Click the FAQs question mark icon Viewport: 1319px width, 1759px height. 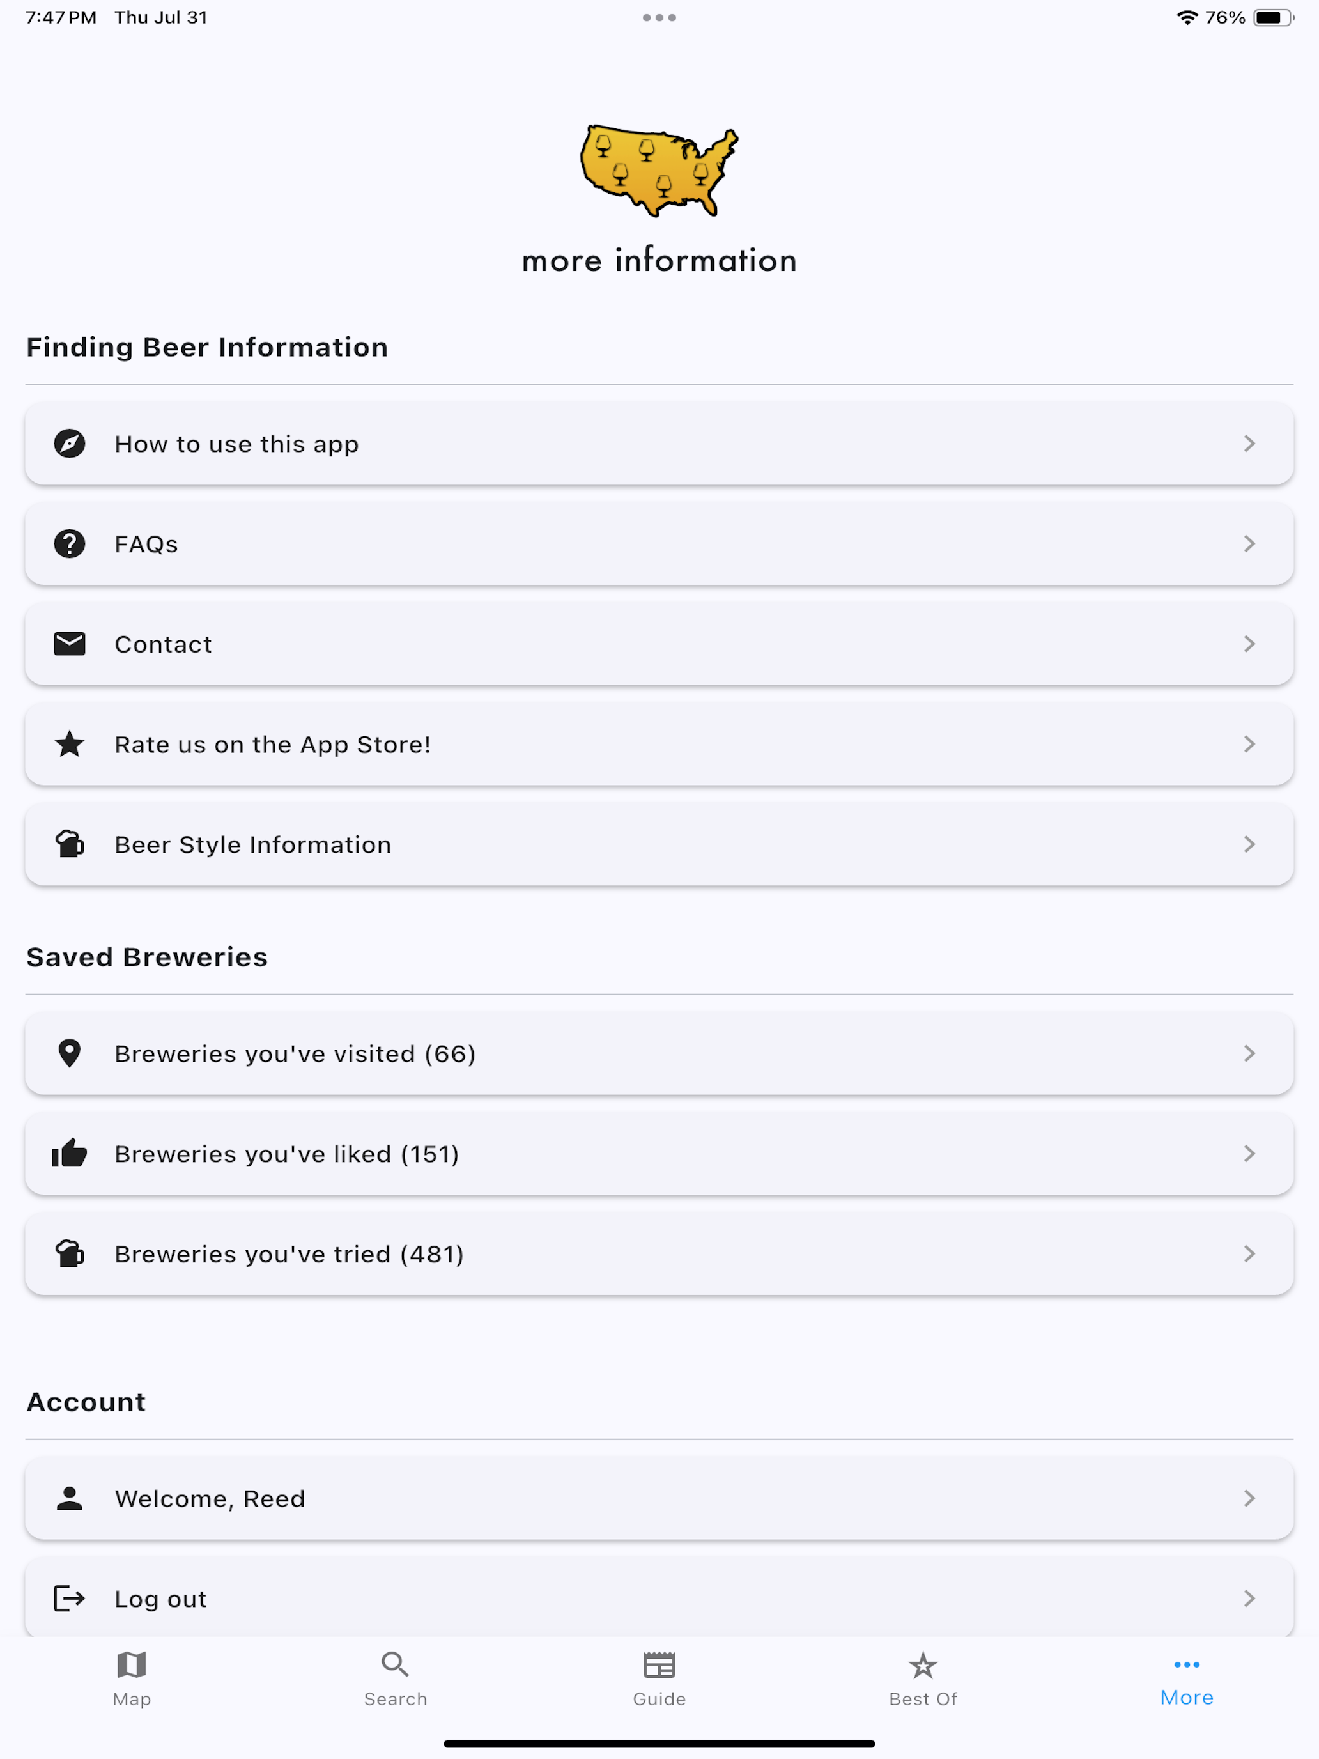pos(70,544)
